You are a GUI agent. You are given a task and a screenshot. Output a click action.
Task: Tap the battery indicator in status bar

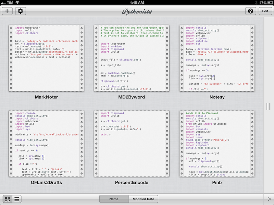(270, 3)
